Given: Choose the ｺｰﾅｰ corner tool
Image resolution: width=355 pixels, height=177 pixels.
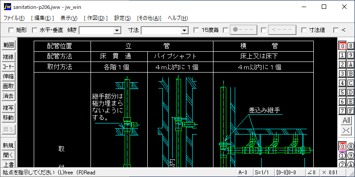Looking at the screenshot, I should [8, 67].
